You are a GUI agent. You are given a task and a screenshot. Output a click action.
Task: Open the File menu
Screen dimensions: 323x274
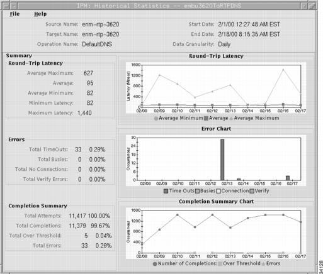click(14, 14)
